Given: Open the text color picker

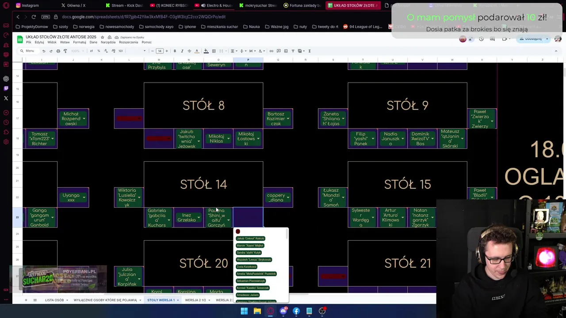Looking at the screenshot, I should [197, 51].
